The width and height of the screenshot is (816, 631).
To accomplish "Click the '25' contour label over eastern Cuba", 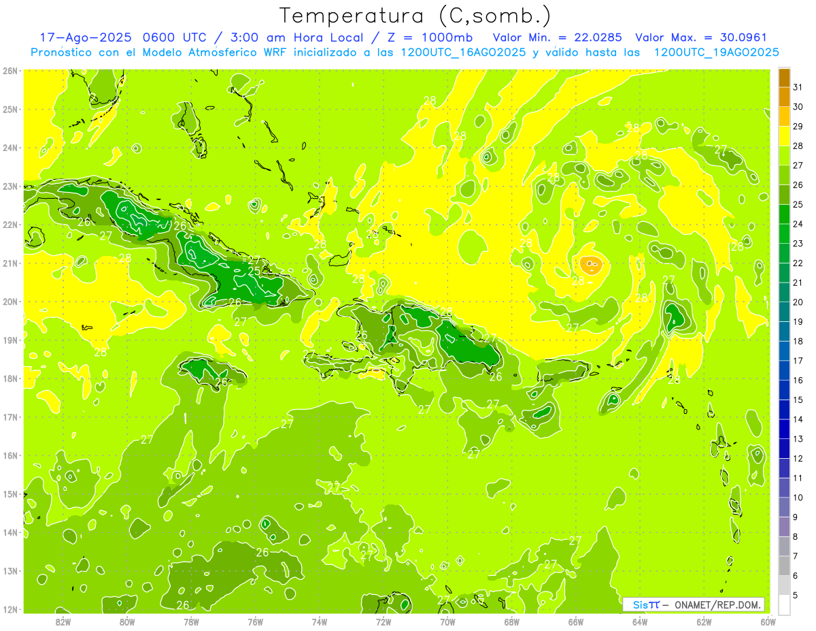I will [x=254, y=271].
